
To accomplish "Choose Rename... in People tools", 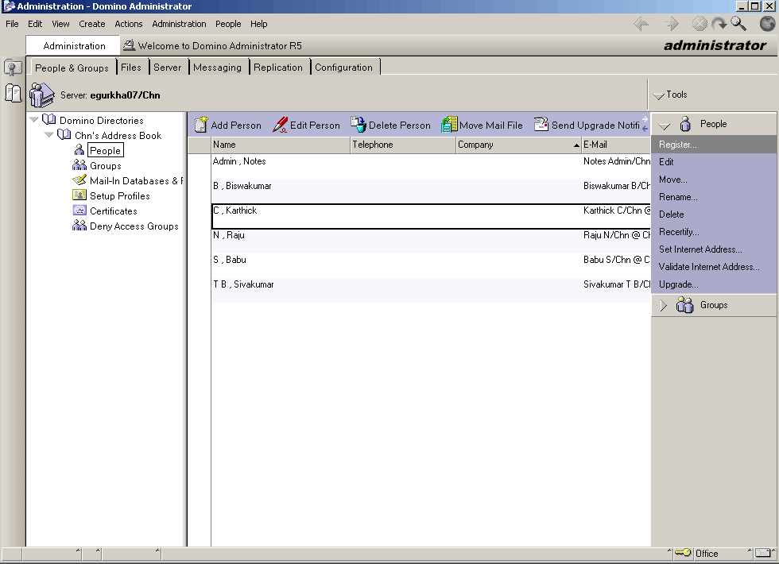I will pos(714,197).
